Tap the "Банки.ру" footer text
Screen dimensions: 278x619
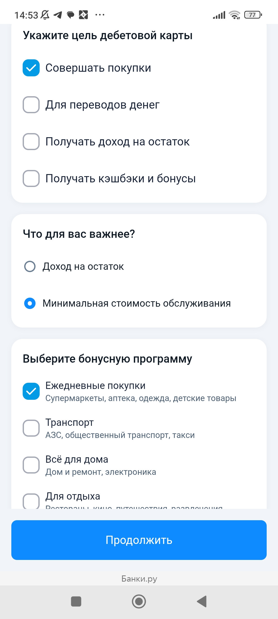point(139,579)
